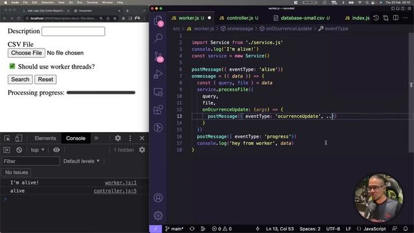
Task: Click the VS Code notifications bell
Action: tap(406, 228)
